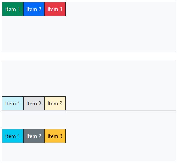Click the red Item 3 box

tap(55, 9)
